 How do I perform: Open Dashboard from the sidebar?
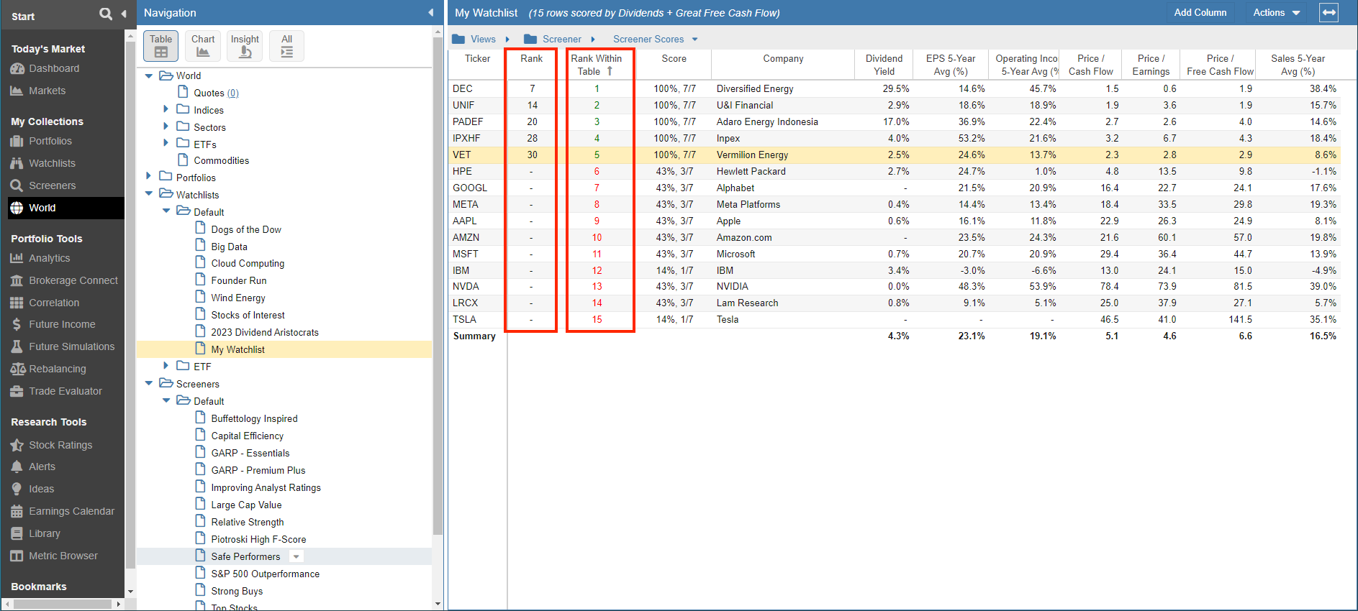point(54,68)
